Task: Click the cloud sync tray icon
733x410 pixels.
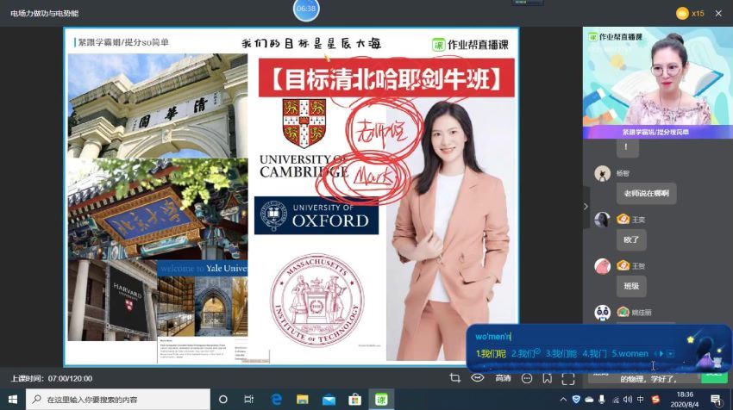Action: click(x=589, y=400)
